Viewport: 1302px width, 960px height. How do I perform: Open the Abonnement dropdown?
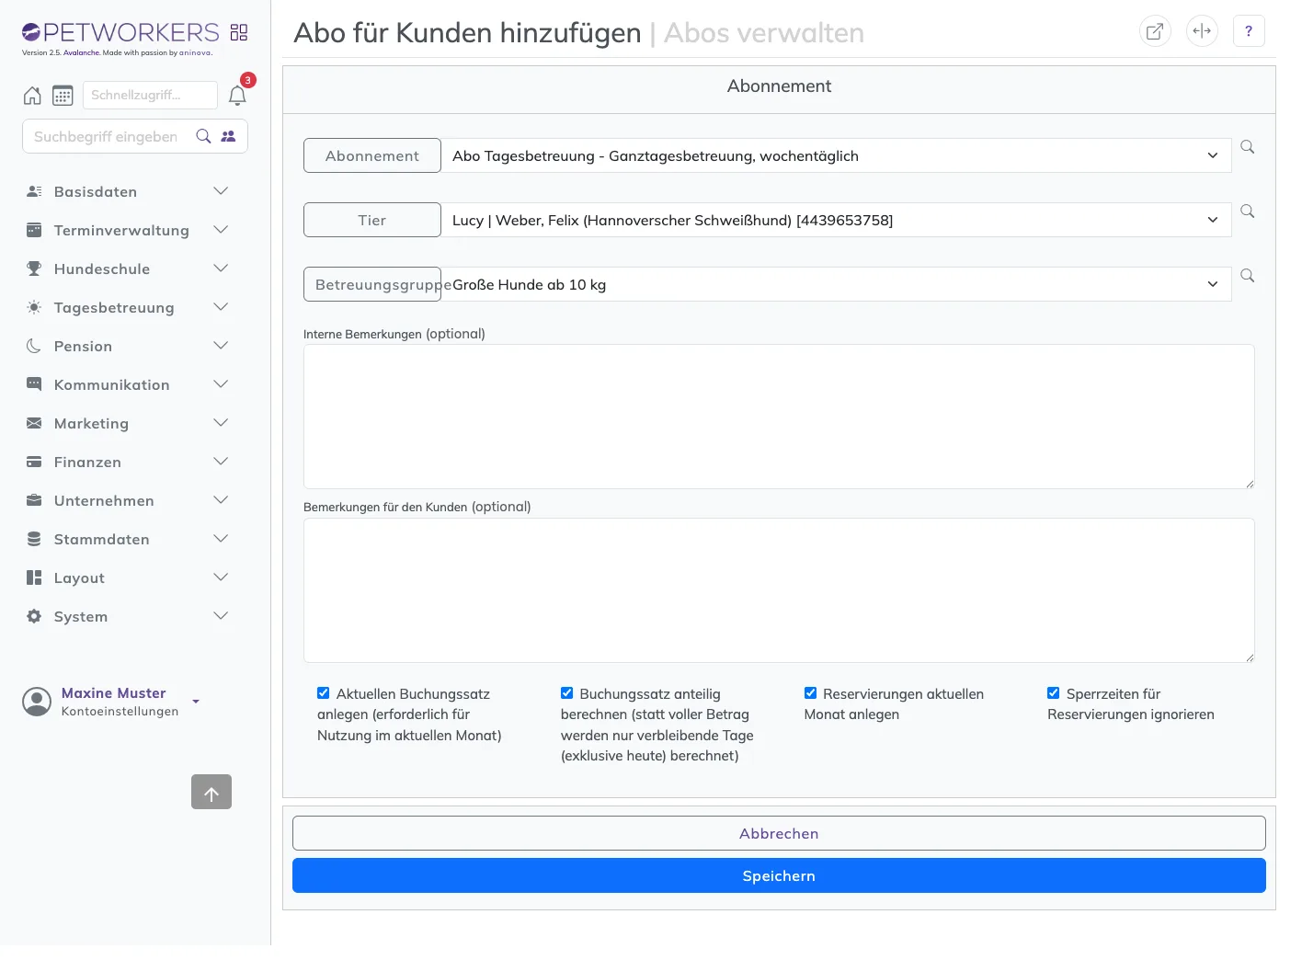coord(836,155)
